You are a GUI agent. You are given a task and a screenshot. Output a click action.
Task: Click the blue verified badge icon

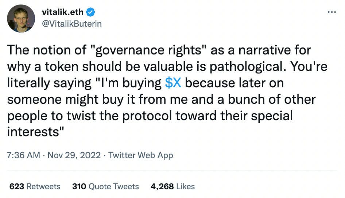[x=91, y=12]
